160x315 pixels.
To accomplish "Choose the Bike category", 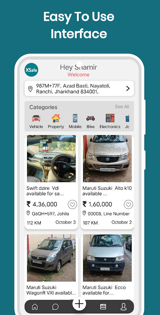I will coord(91,121).
